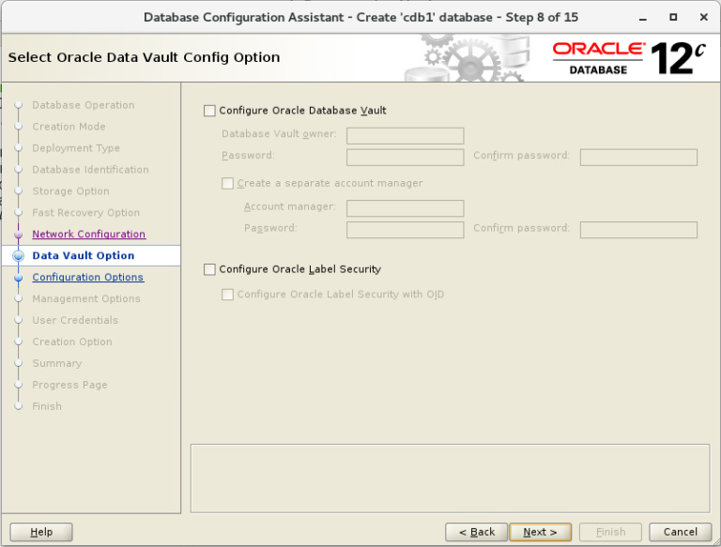Click the Next button
Image resolution: width=721 pixels, height=547 pixels.
click(x=541, y=532)
